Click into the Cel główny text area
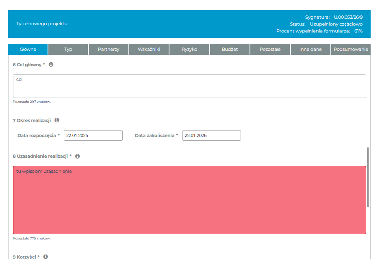 point(189,86)
